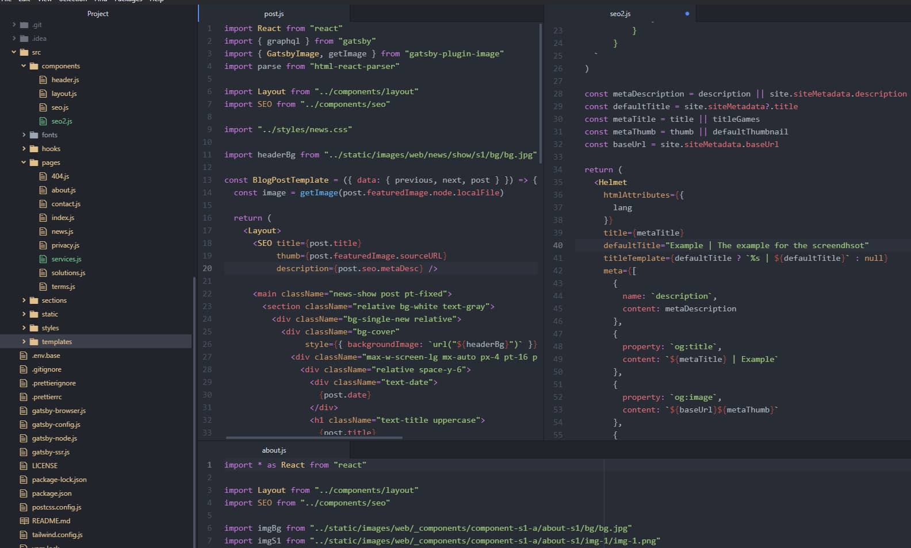The height and width of the screenshot is (548, 911).
Task: Click the unsaved dot on seo2.js tab
Action: pos(687,14)
